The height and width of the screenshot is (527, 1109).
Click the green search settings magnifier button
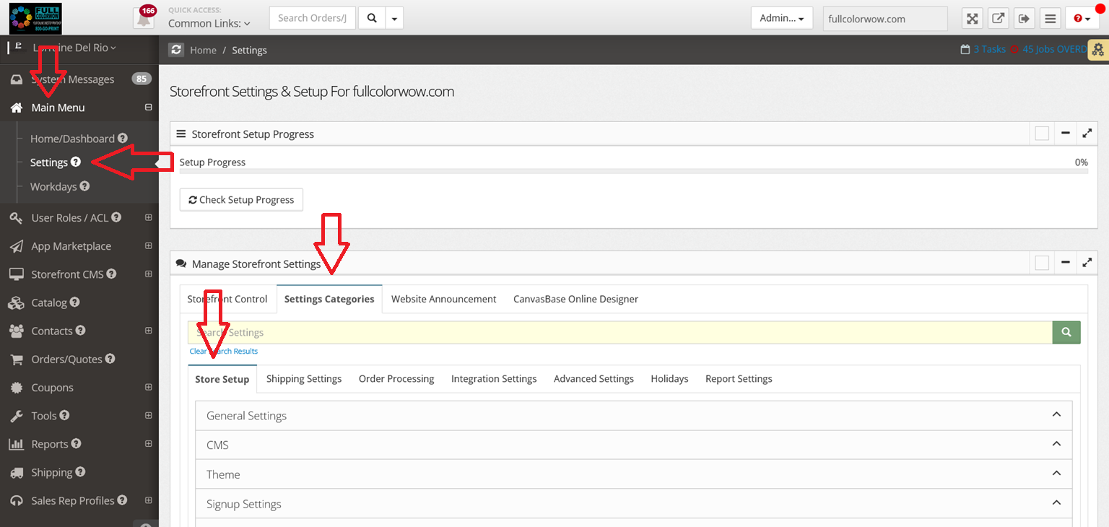(x=1066, y=332)
